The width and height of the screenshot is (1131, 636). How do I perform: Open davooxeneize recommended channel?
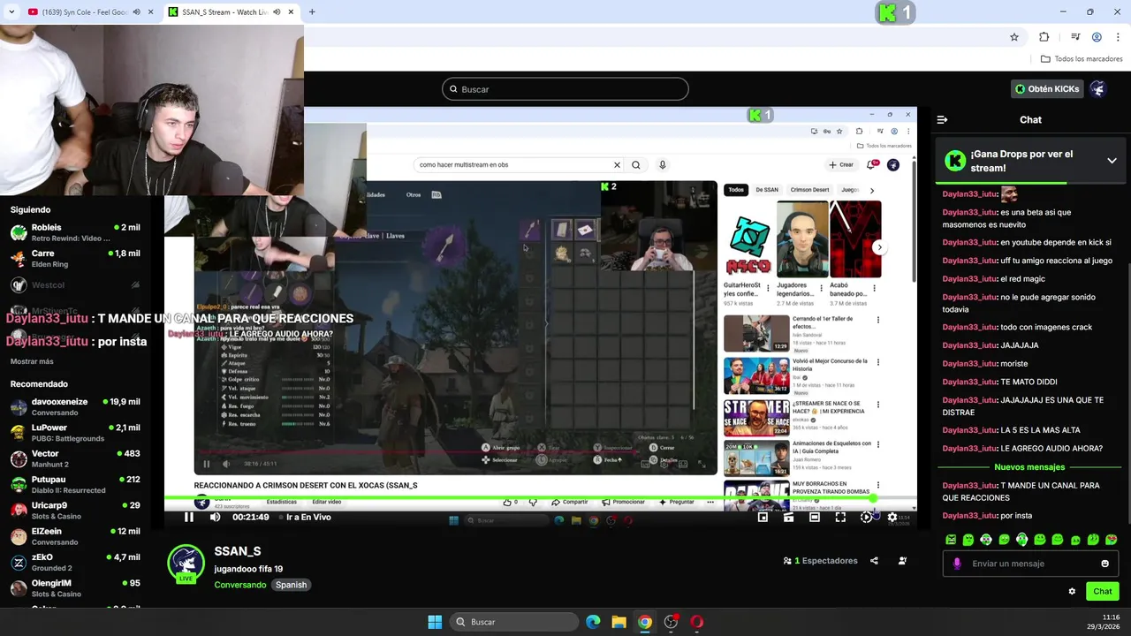75,407
